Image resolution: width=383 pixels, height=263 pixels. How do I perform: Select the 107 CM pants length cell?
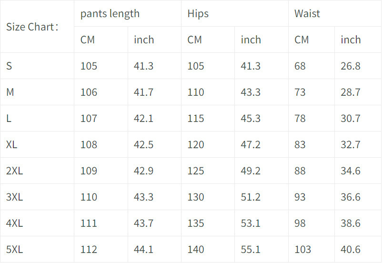89,118
